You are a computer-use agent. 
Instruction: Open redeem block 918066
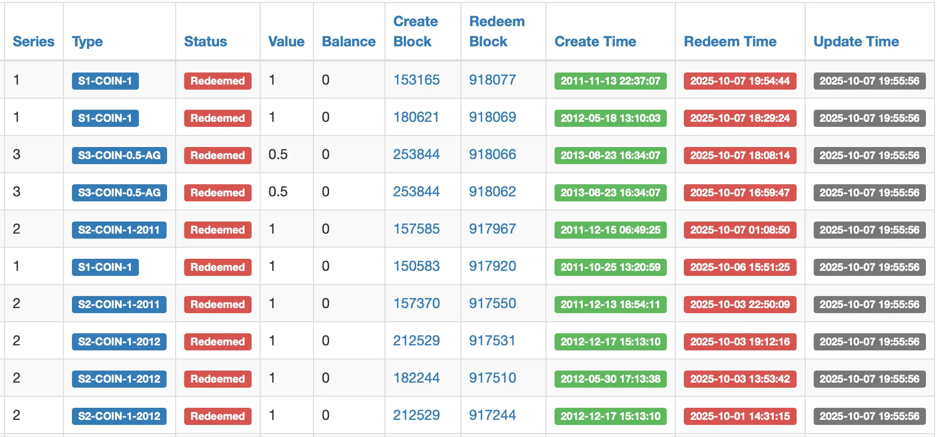pyautogui.click(x=492, y=154)
